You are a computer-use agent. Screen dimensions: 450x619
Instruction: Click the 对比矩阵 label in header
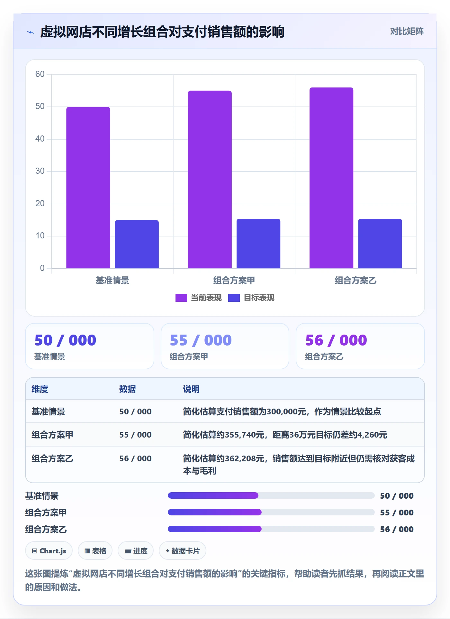pos(407,31)
